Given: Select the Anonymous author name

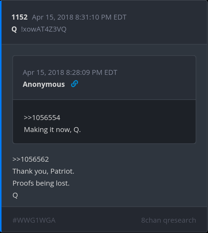Looking at the screenshot, I should pyautogui.click(x=44, y=84).
